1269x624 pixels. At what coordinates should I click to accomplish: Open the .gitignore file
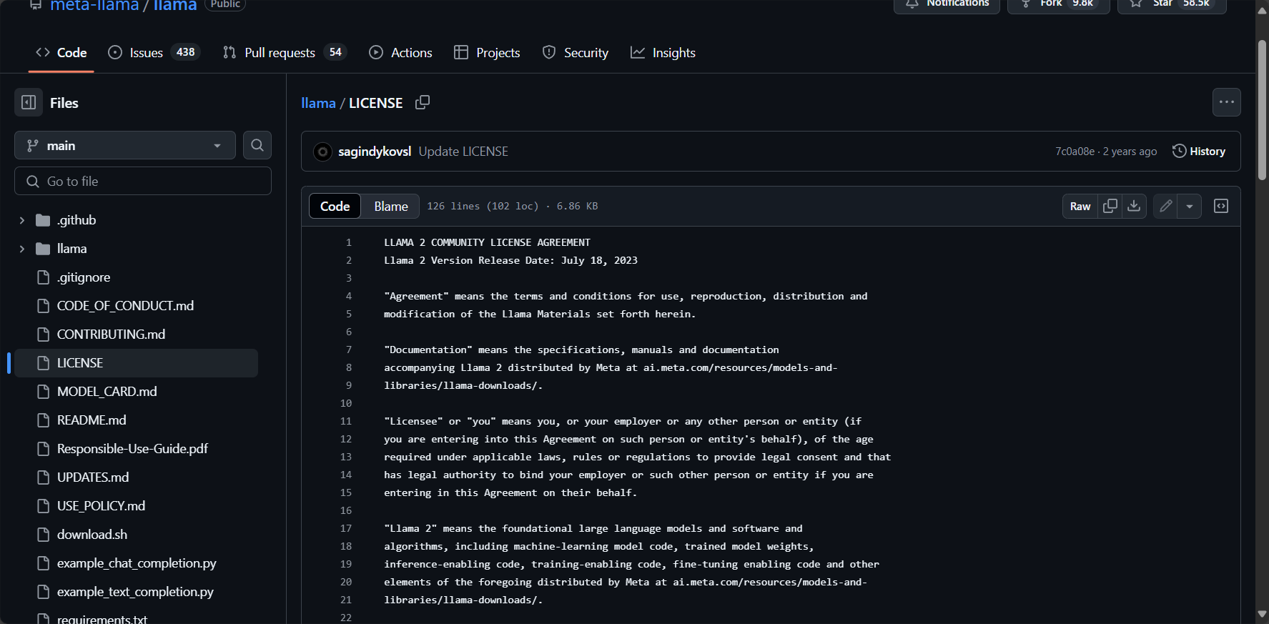(x=84, y=277)
